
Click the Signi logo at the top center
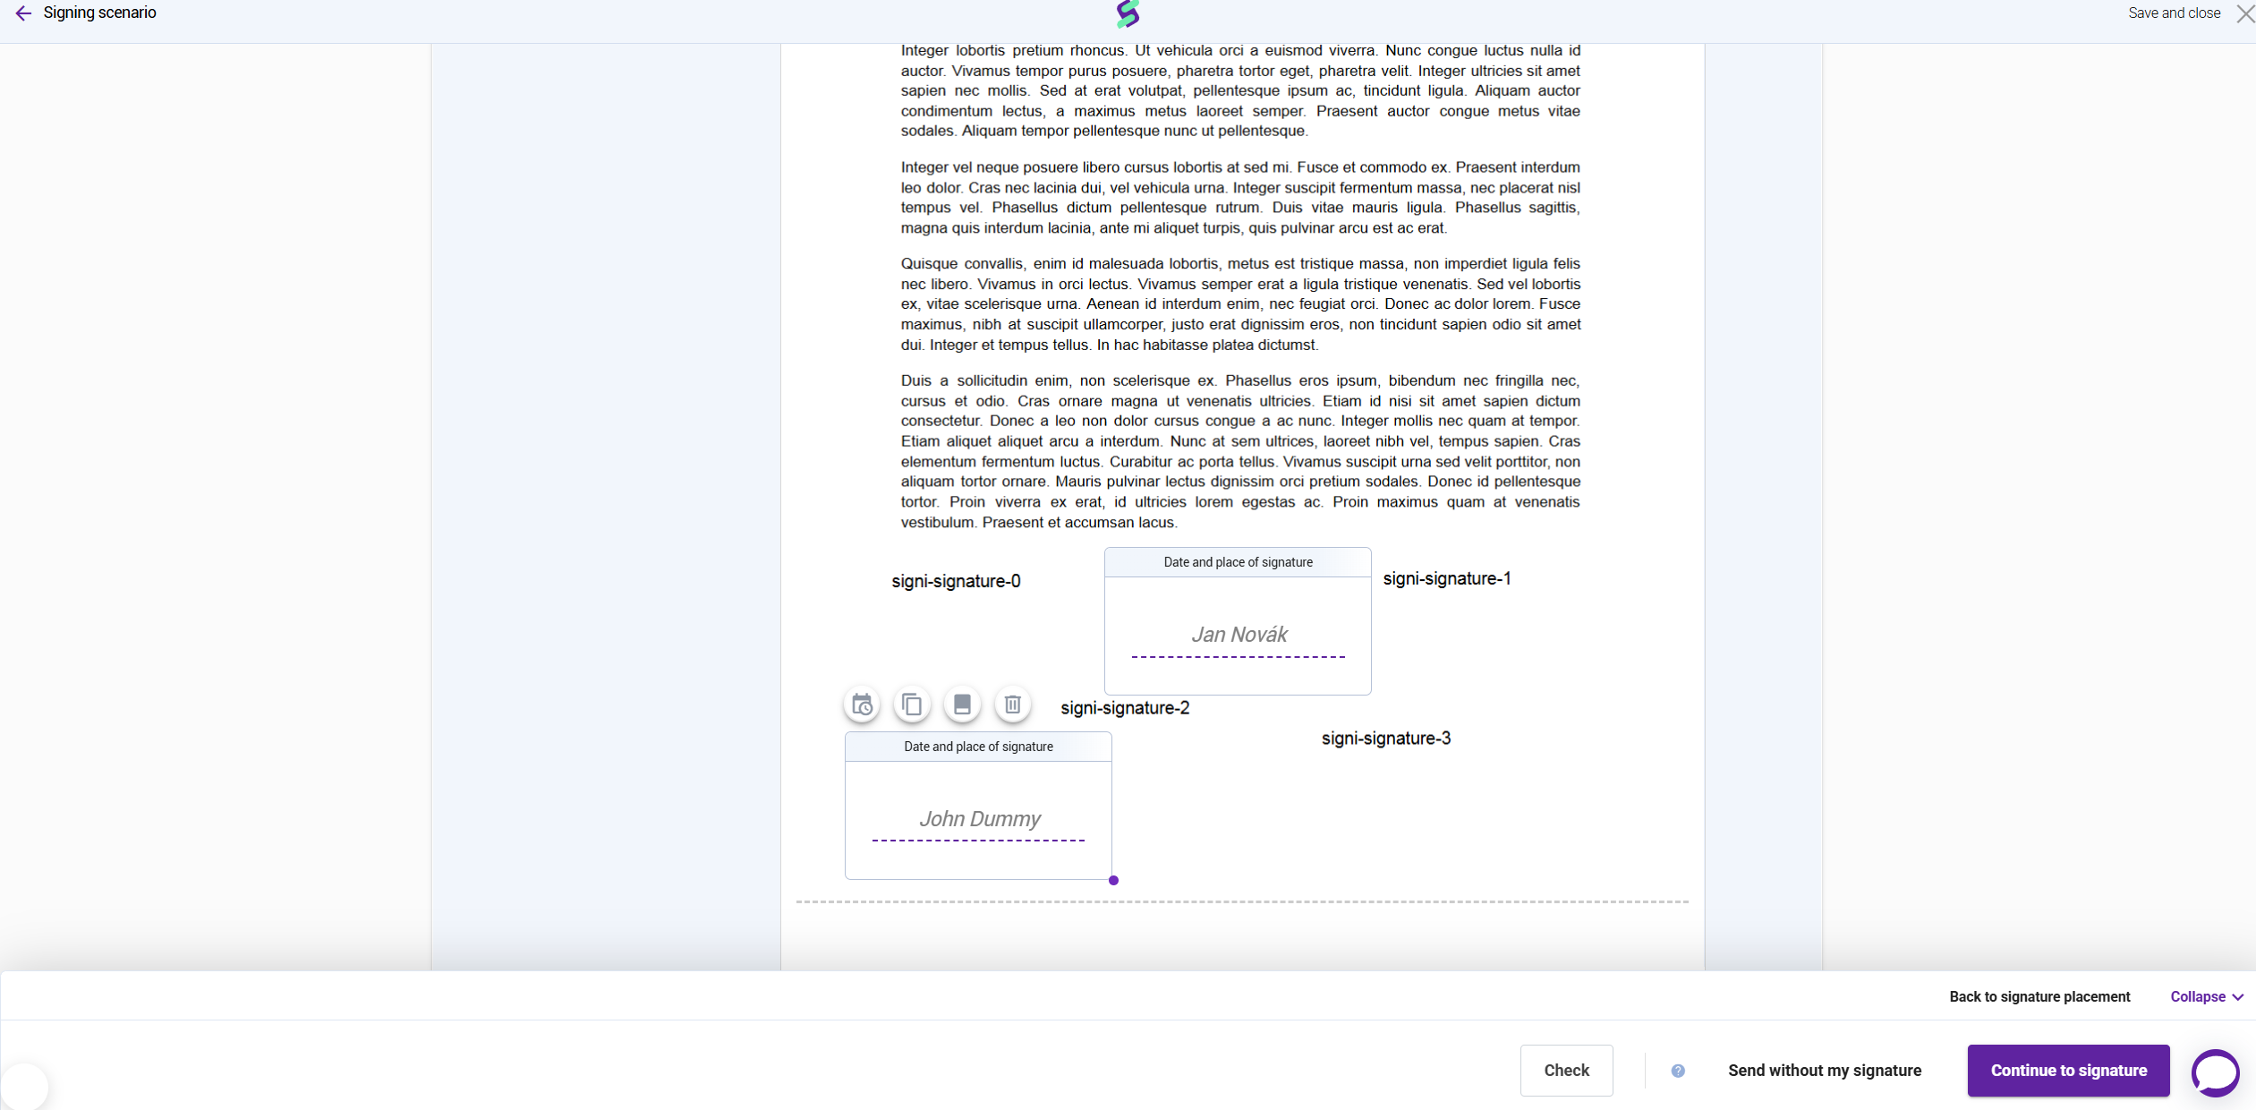[1128, 13]
